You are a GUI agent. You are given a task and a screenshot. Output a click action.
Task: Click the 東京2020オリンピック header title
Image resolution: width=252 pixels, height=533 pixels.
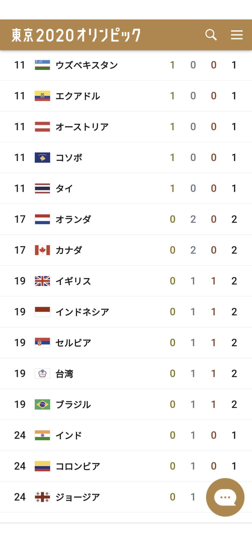[x=76, y=35]
